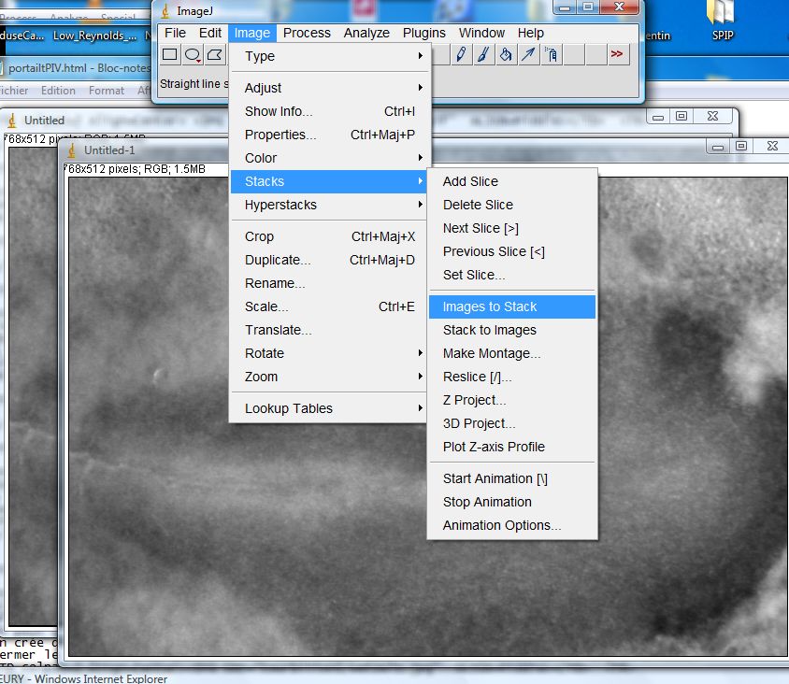Select the Spray Can tool
The height and width of the screenshot is (684, 789).
pyautogui.click(x=551, y=55)
